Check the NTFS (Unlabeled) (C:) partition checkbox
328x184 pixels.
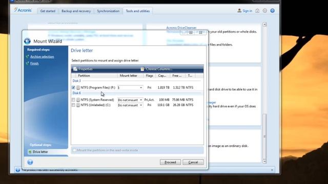pyautogui.click(x=73, y=105)
